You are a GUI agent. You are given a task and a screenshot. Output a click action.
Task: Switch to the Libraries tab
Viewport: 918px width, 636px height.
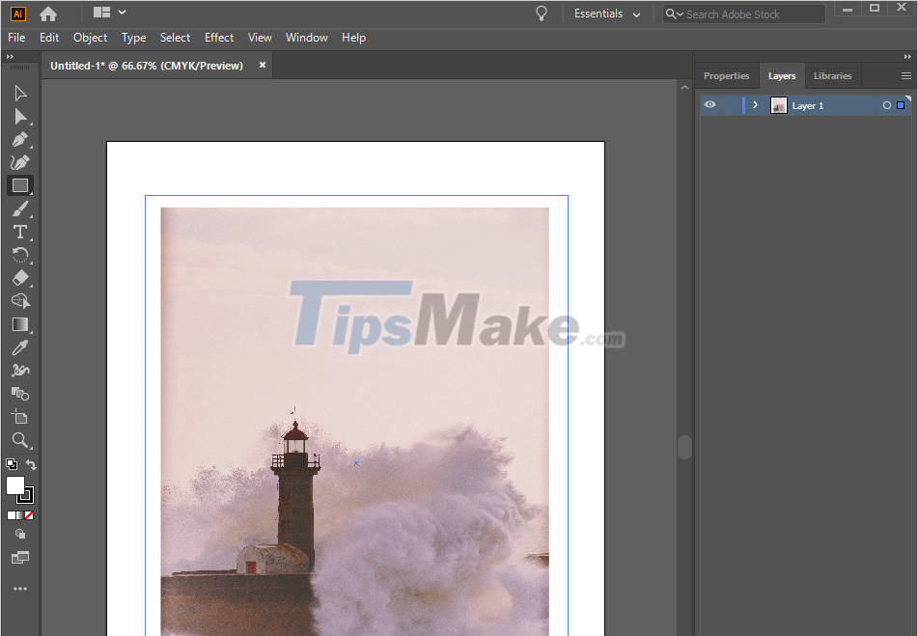(x=832, y=75)
